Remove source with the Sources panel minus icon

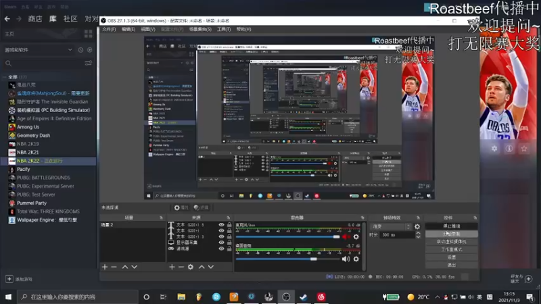click(x=181, y=267)
